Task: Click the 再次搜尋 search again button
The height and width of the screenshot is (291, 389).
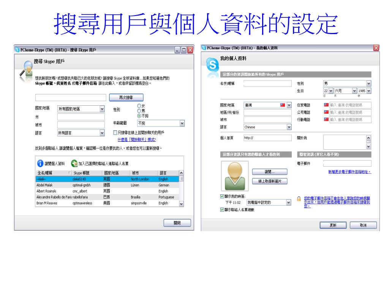Action: pyautogui.click(x=126, y=97)
